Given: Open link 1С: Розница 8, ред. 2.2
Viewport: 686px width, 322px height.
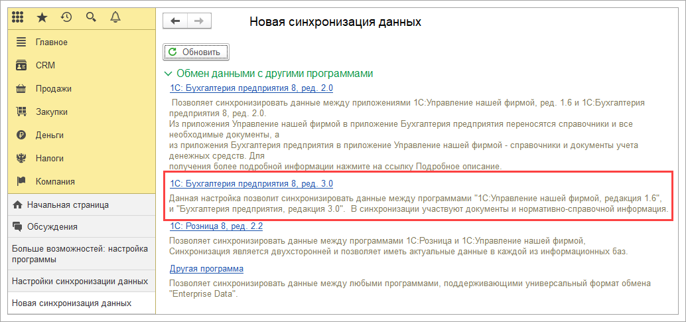Looking at the screenshot, I should 216,226.
